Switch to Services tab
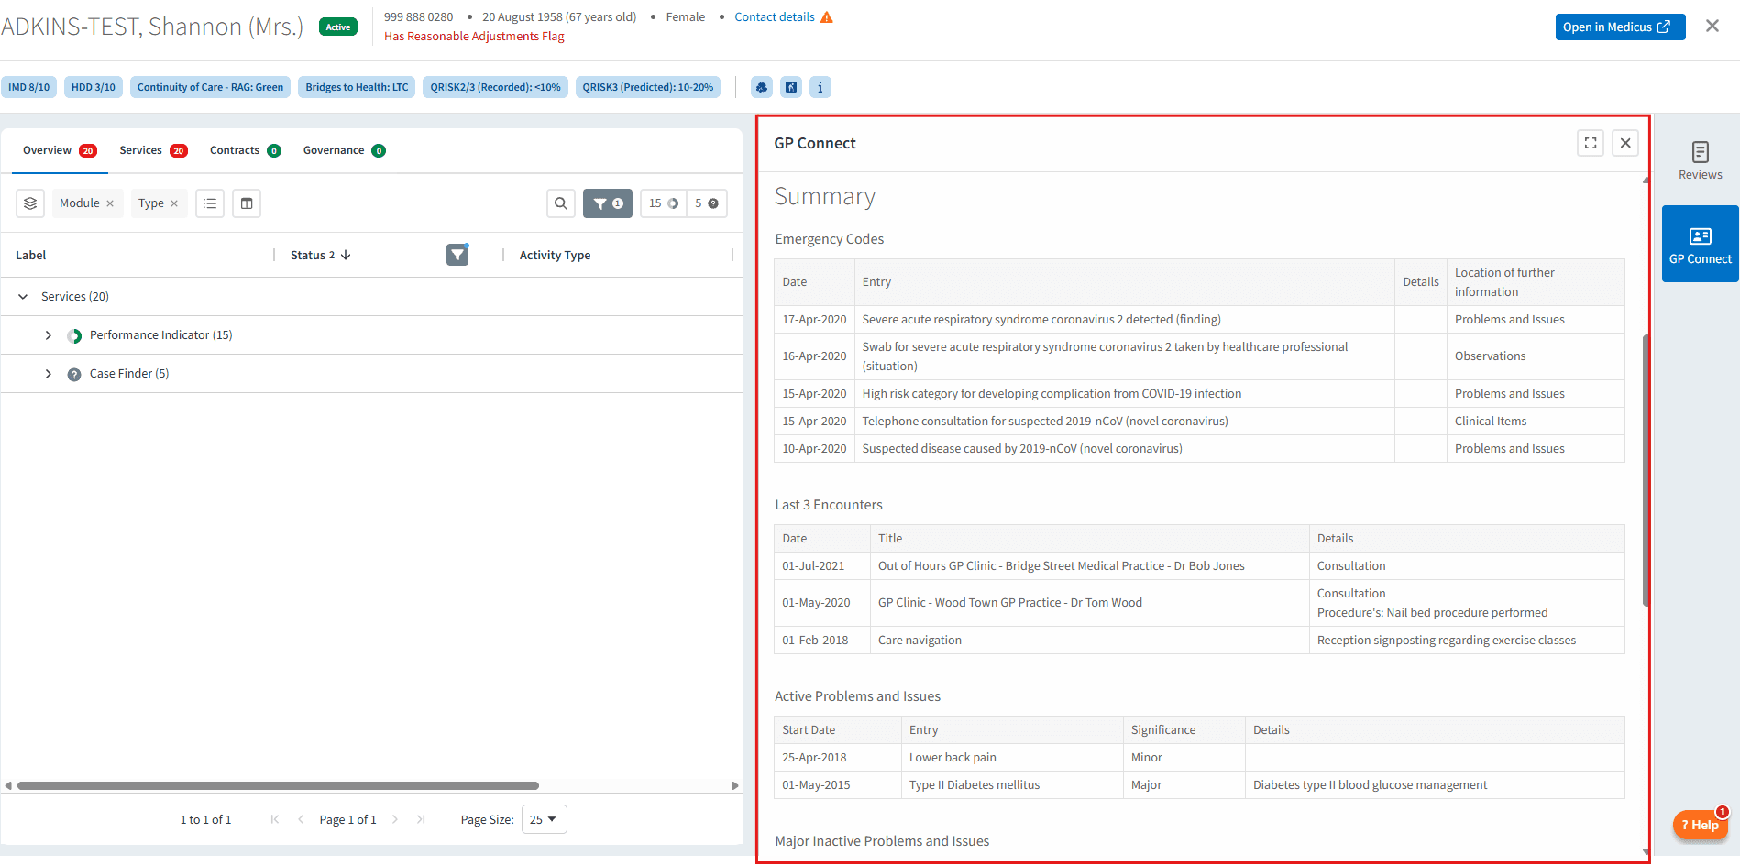 [153, 150]
